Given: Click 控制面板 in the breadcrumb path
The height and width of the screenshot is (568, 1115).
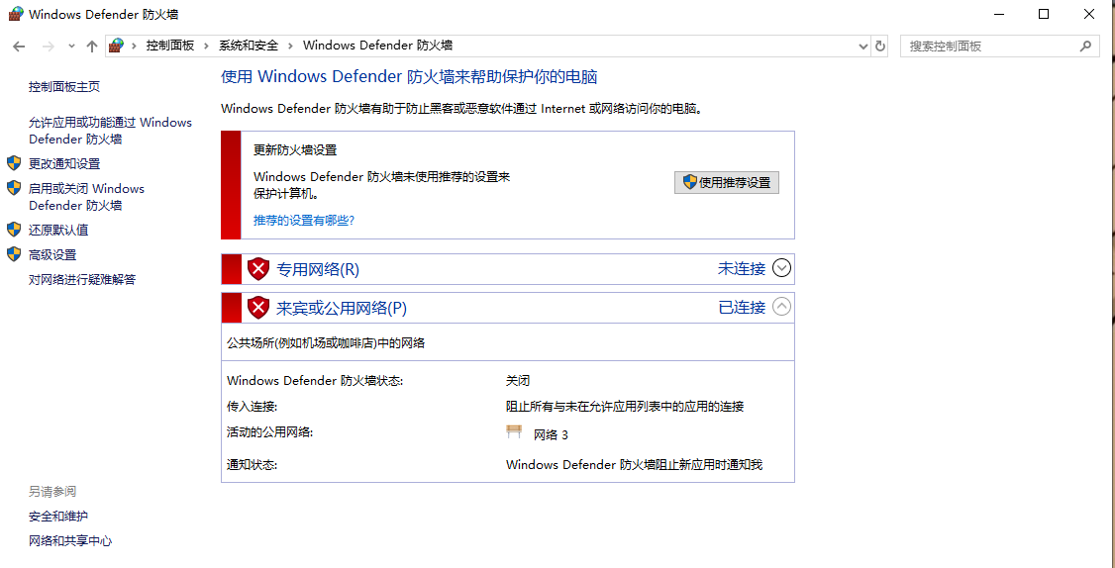Looking at the screenshot, I should (169, 46).
